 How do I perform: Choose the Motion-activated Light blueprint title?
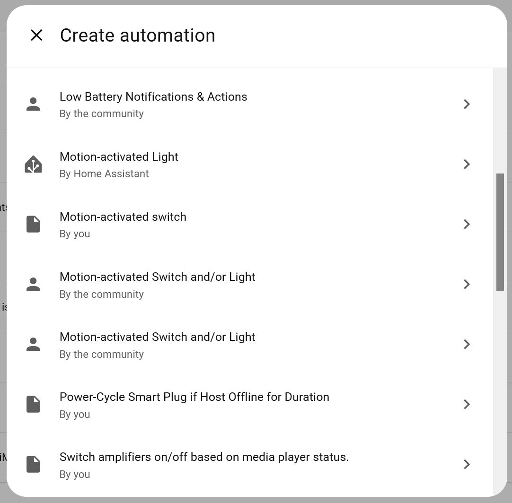119,157
